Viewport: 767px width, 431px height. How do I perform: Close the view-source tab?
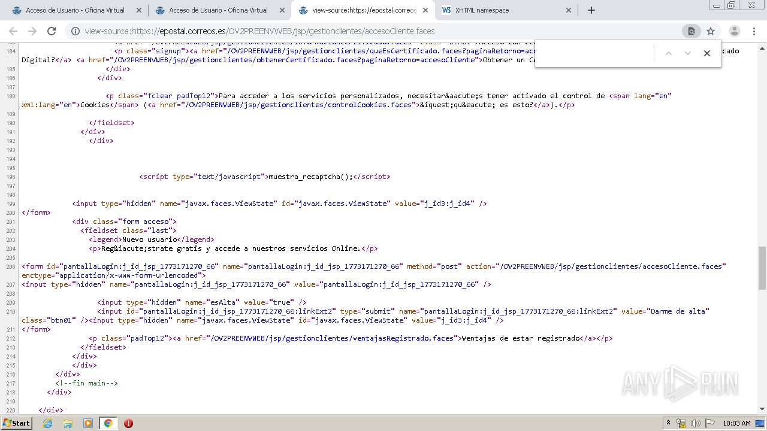tap(425, 10)
